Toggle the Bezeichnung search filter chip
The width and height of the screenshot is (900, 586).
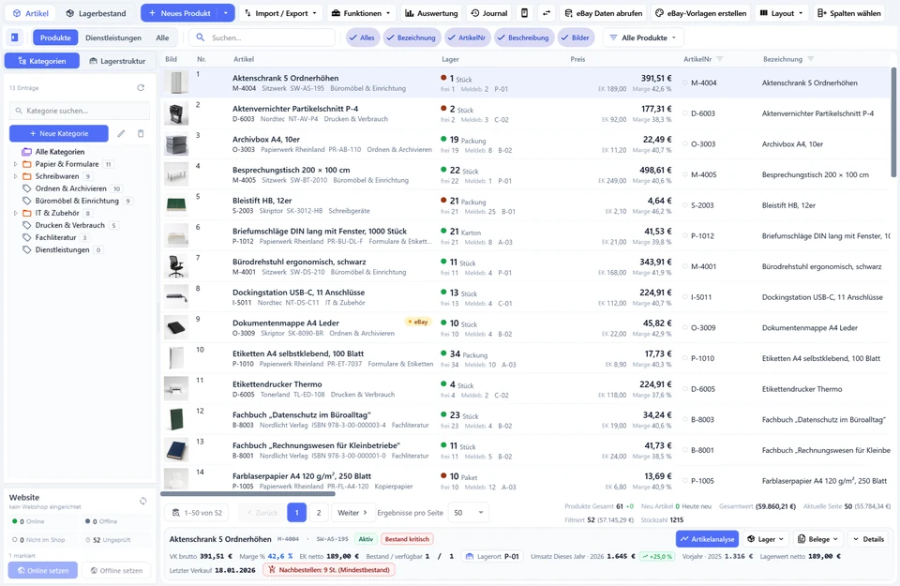point(411,38)
